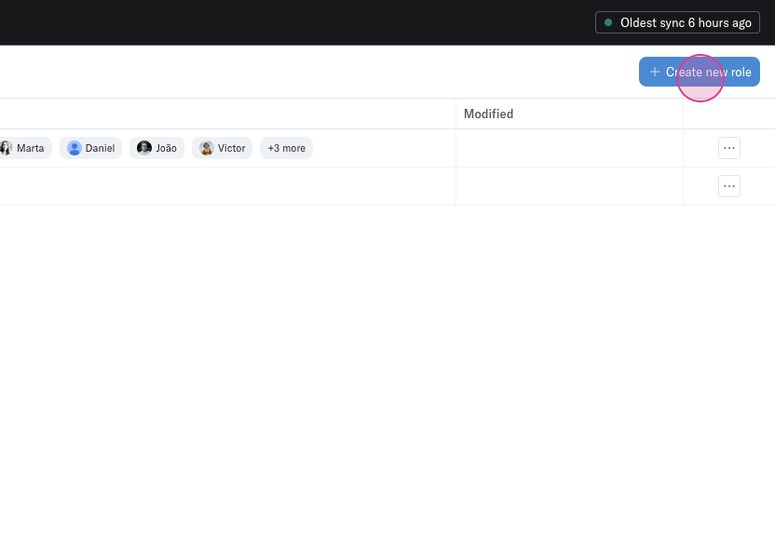Select the João user chip
Image resolution: width=775 pixels, height=536 pixels.
click(x=156, y=148)
